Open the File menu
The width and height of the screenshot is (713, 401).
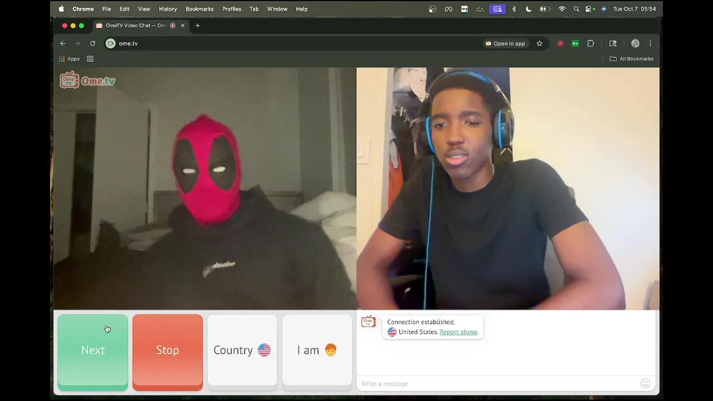coord(106,9)
